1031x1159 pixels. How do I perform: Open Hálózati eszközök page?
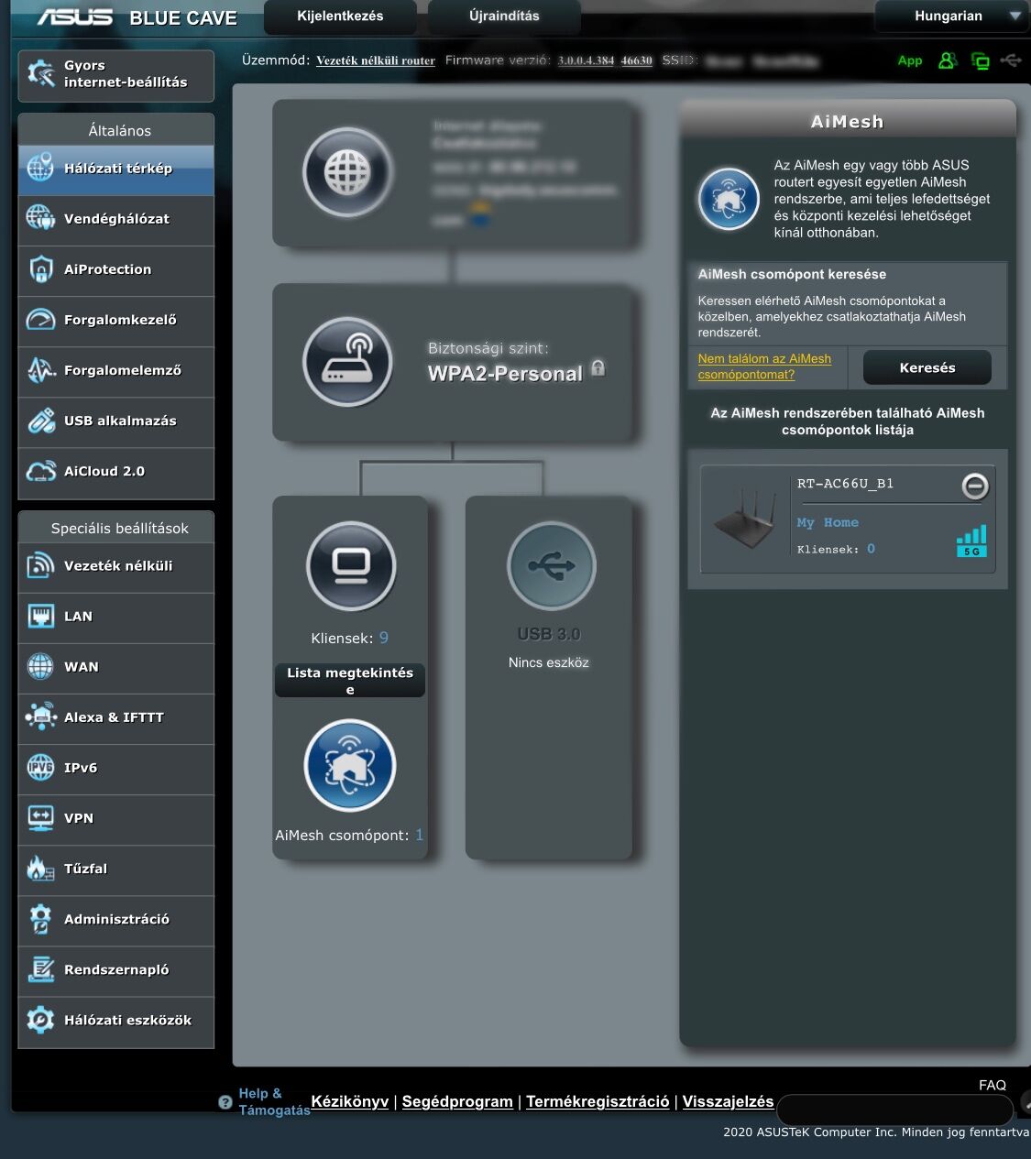116,1022
